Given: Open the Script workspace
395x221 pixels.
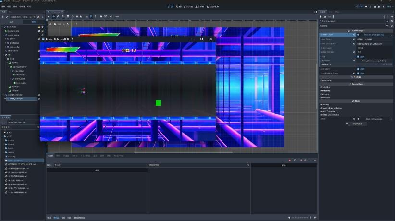Looking at the screenshot, I should pyautogui.click(x=188, y=7).
